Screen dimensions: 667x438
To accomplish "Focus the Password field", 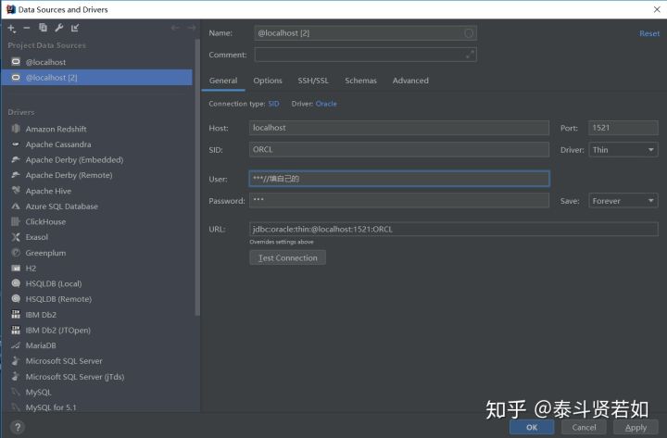I will coord(399,200).
